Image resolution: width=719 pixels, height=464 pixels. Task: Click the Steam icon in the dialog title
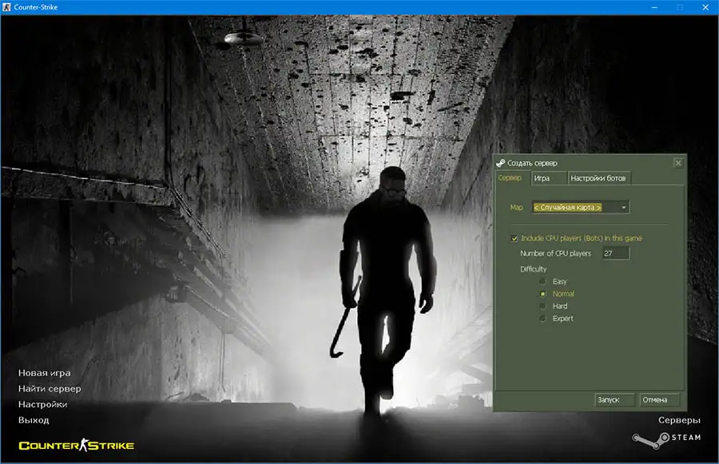tap(501, 163)
